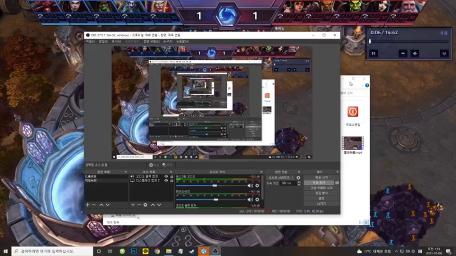Move source down in sources list
Image resolution: width=456 pixels, height=256 pixels.
coord(159,205)
